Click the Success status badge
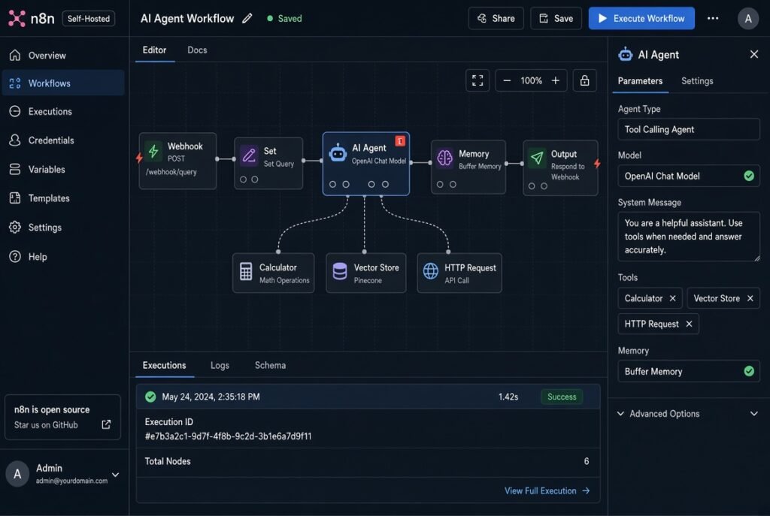The image size is (770, 516). click(562, 397)
